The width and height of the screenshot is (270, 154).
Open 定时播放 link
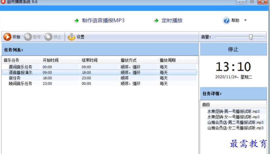click(x=172, y=21)
